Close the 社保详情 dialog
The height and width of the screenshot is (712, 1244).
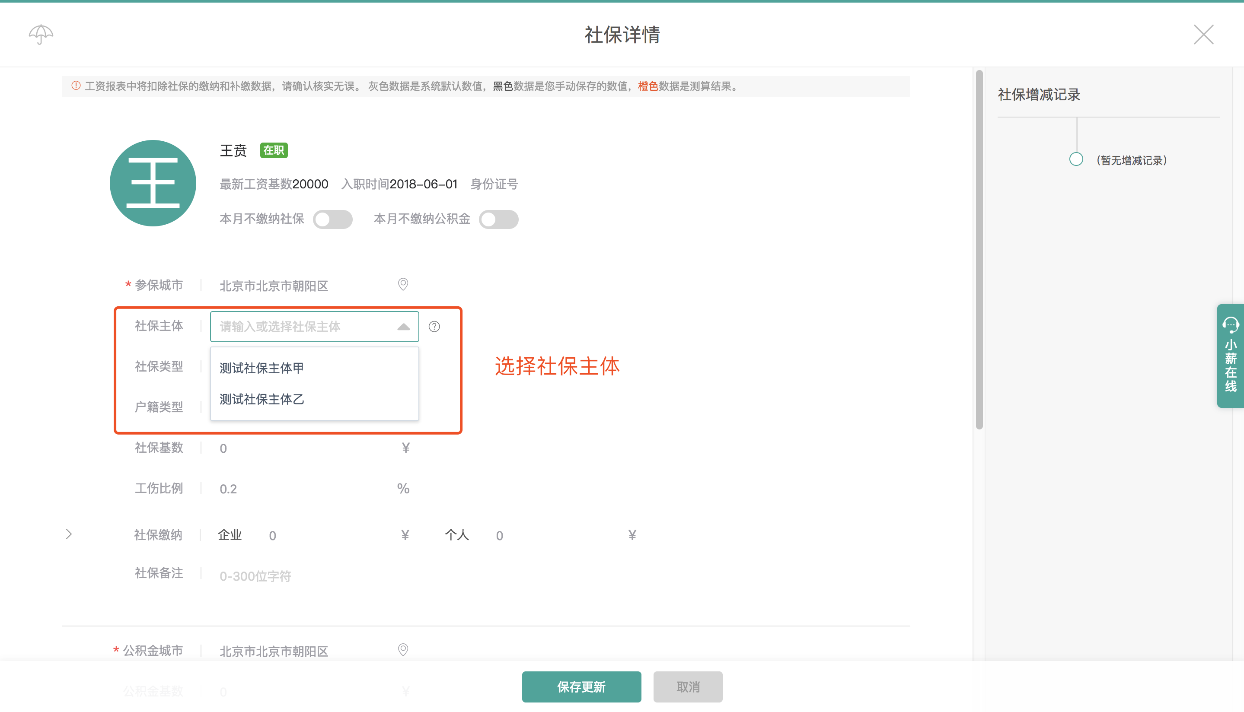pyautogui.click(x=1203, y=35)
